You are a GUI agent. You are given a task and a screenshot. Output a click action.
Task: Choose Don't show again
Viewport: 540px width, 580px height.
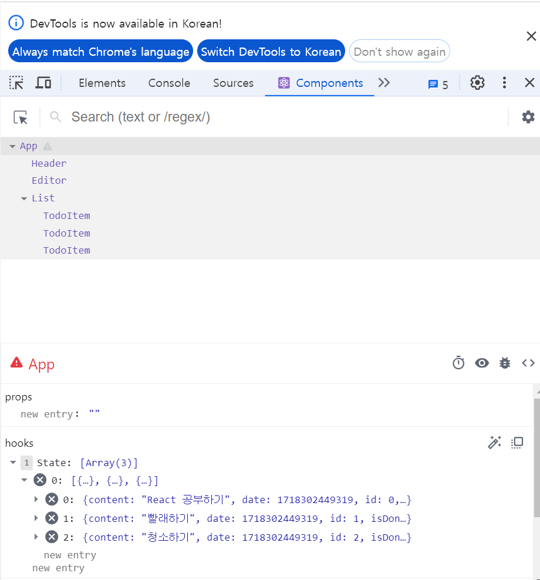400,51
